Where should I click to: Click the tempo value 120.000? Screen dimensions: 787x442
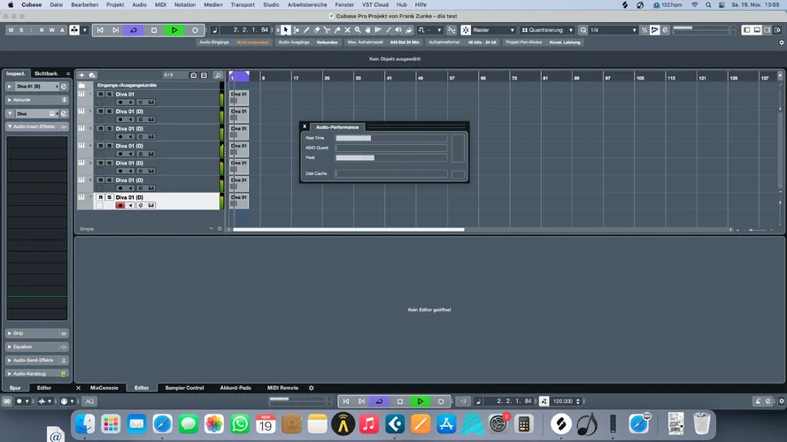[x=563, y=400]
